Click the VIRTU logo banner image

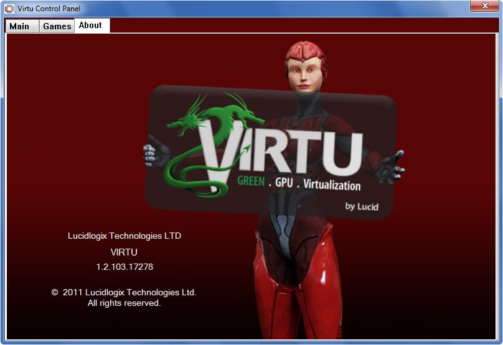[x=271, y=152]
